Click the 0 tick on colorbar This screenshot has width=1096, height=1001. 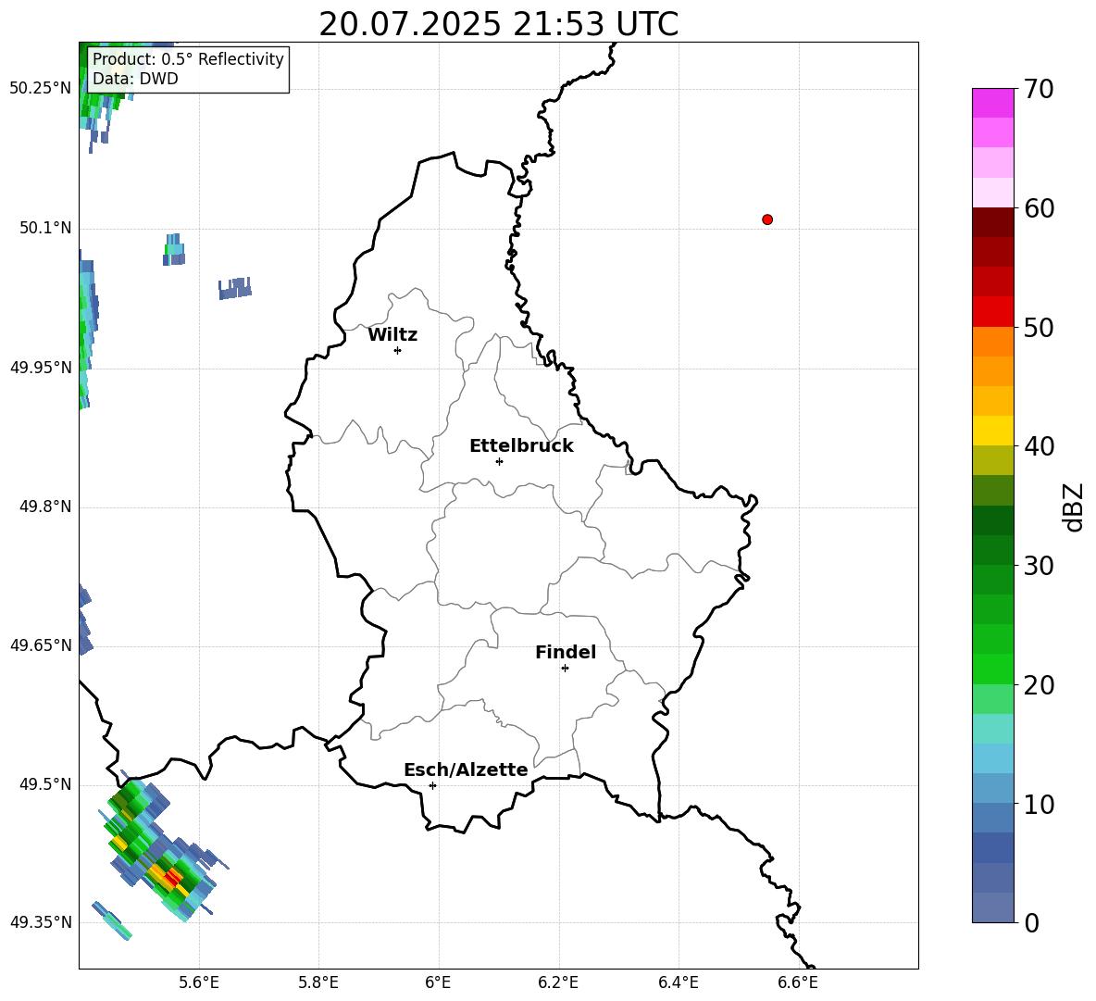click(x=1031, y=922)
